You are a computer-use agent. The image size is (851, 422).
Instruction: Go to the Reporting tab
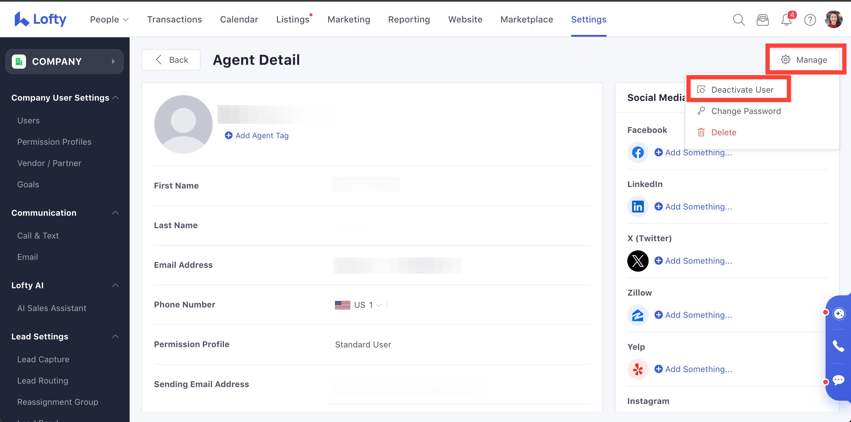click(x=409, y=20)
